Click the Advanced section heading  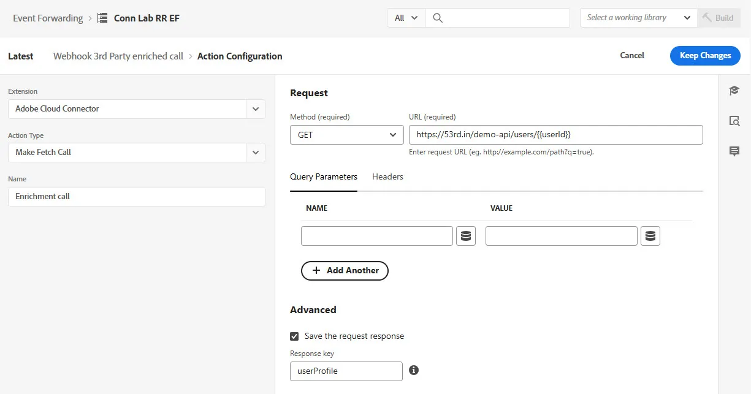(x=313, y=309)
